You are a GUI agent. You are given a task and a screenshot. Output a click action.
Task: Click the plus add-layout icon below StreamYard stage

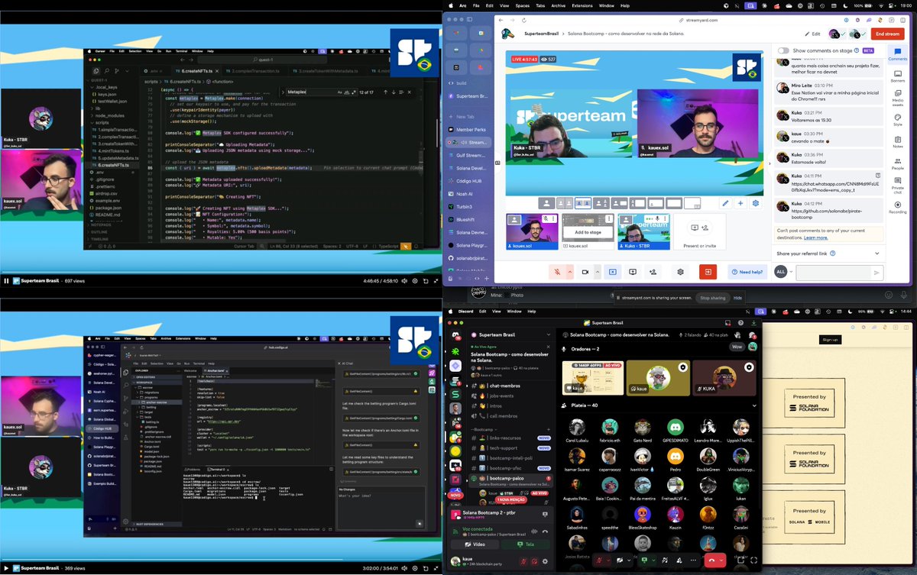click(x=740, y=203)
